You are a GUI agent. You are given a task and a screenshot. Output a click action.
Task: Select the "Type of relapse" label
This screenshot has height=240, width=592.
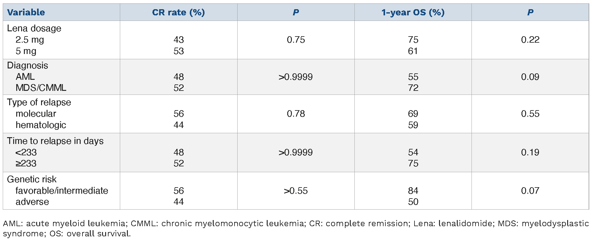tap(39, 102)
